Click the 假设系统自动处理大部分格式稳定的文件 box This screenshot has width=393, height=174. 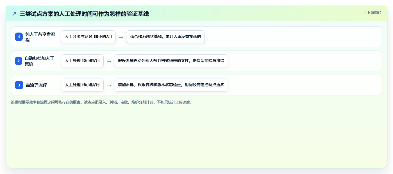171,61
